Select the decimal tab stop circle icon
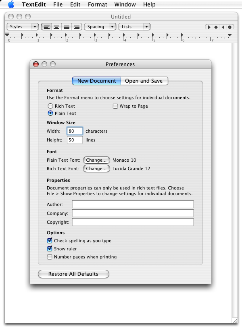 [x=229, y=27]
